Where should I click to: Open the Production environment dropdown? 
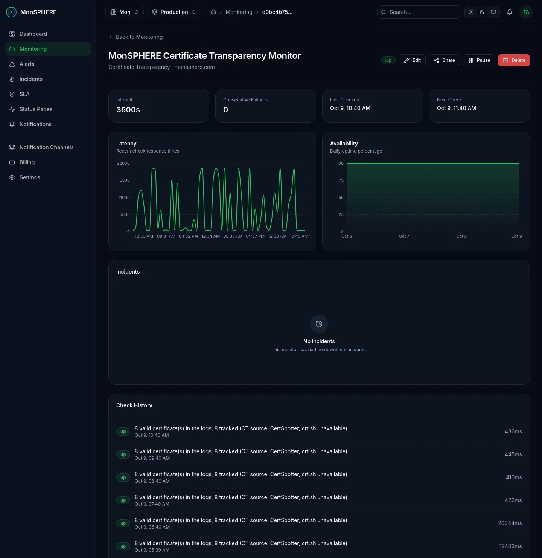click(x=174, y=12)
